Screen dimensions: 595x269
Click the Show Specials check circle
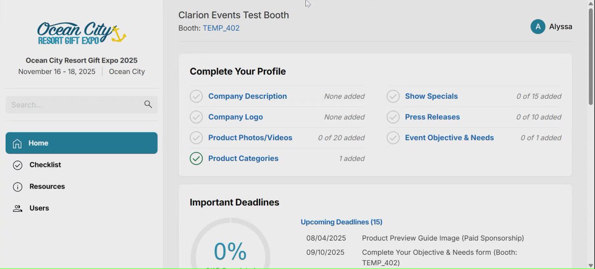pyautogui.click(x=393, y=97)
